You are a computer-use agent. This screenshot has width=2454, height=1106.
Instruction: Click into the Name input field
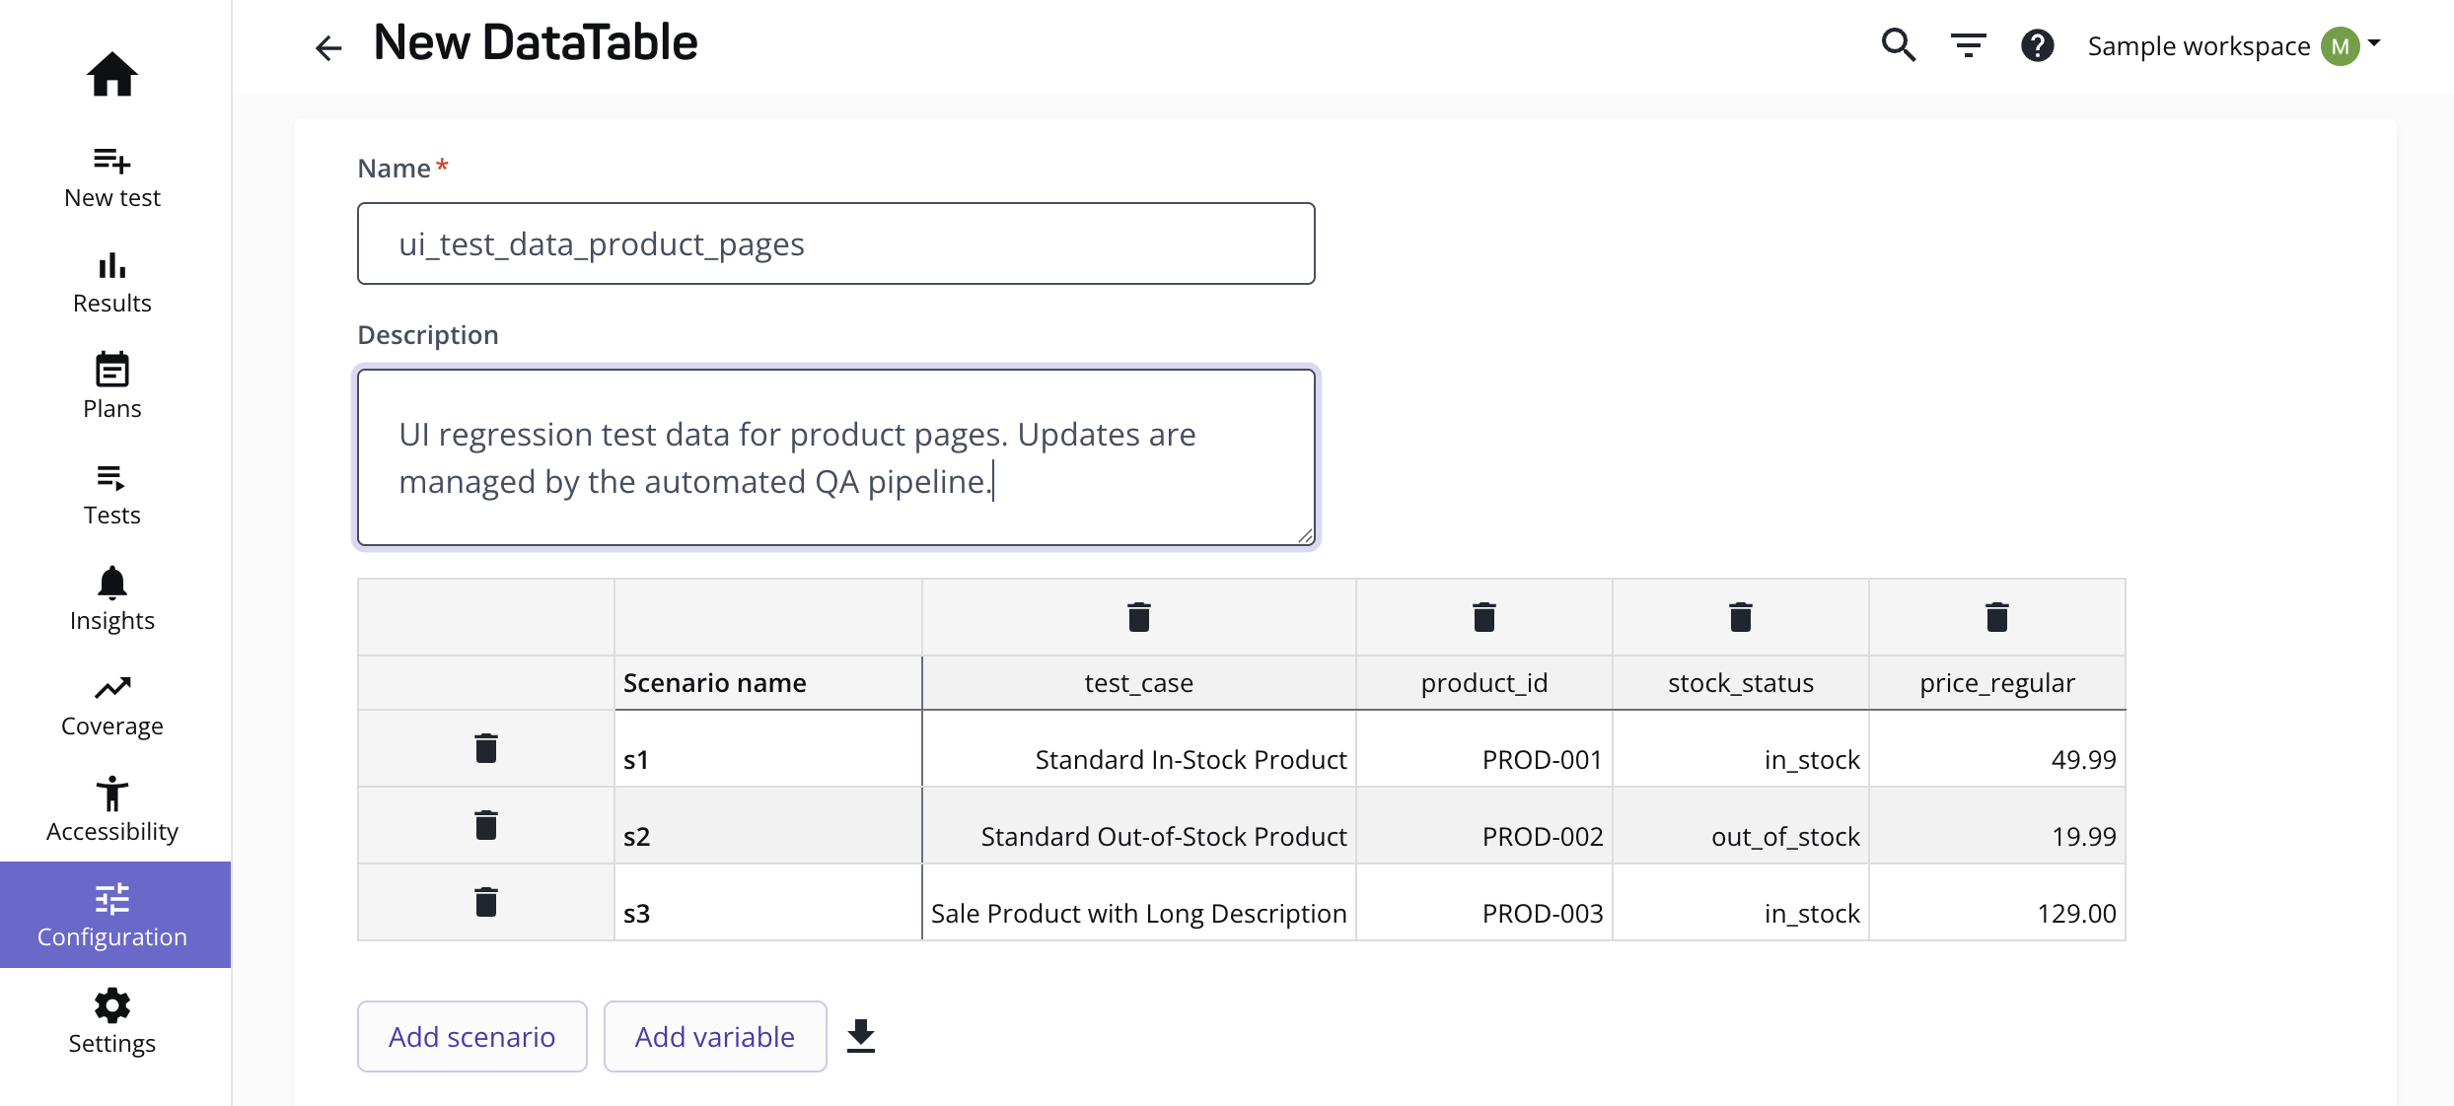pyautogui.click(x=835, y=243)
